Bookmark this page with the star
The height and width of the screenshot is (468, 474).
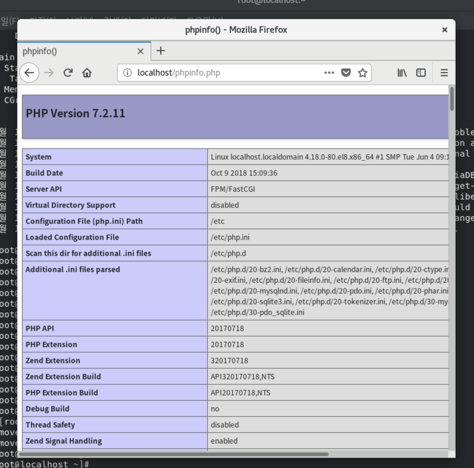coord(362,73)
